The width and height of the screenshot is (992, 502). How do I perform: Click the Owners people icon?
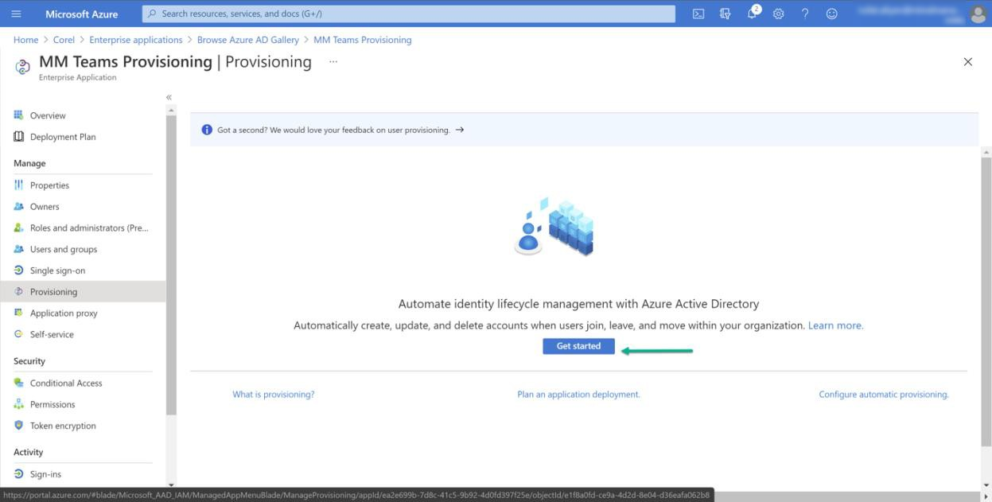(18, 207)
